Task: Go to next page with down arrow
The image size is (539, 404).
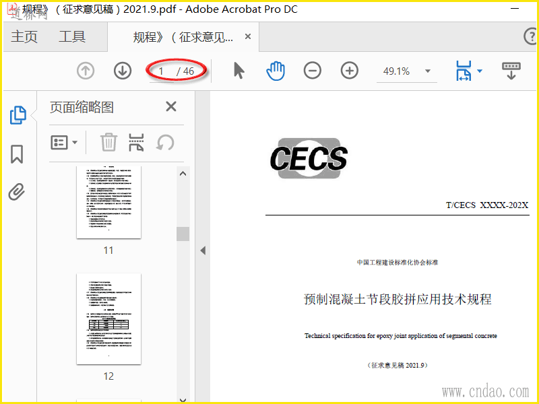Action: click(123, 71)
